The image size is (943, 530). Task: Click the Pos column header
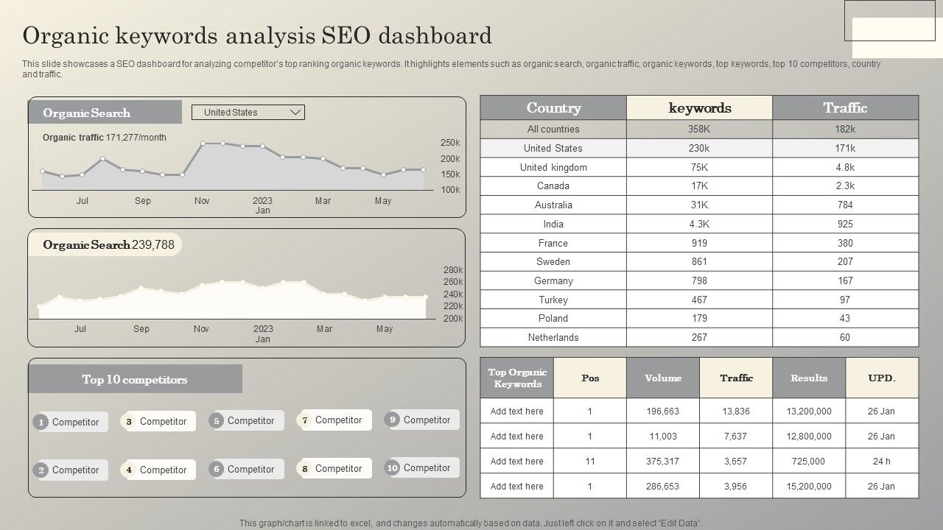590,378
